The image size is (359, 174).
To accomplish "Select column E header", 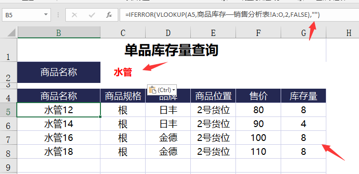I will pyautogui.click(x=213, y=33).
